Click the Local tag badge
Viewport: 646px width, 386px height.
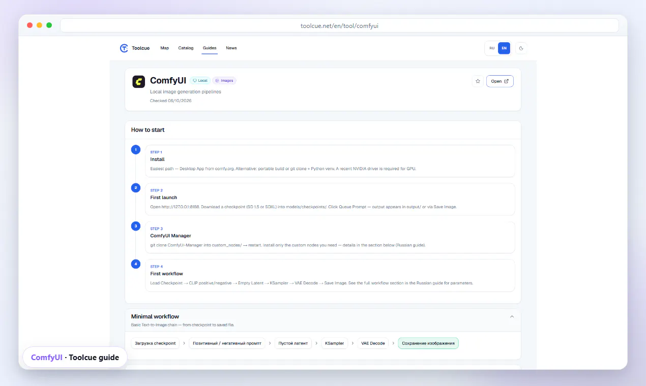[200, 81]
